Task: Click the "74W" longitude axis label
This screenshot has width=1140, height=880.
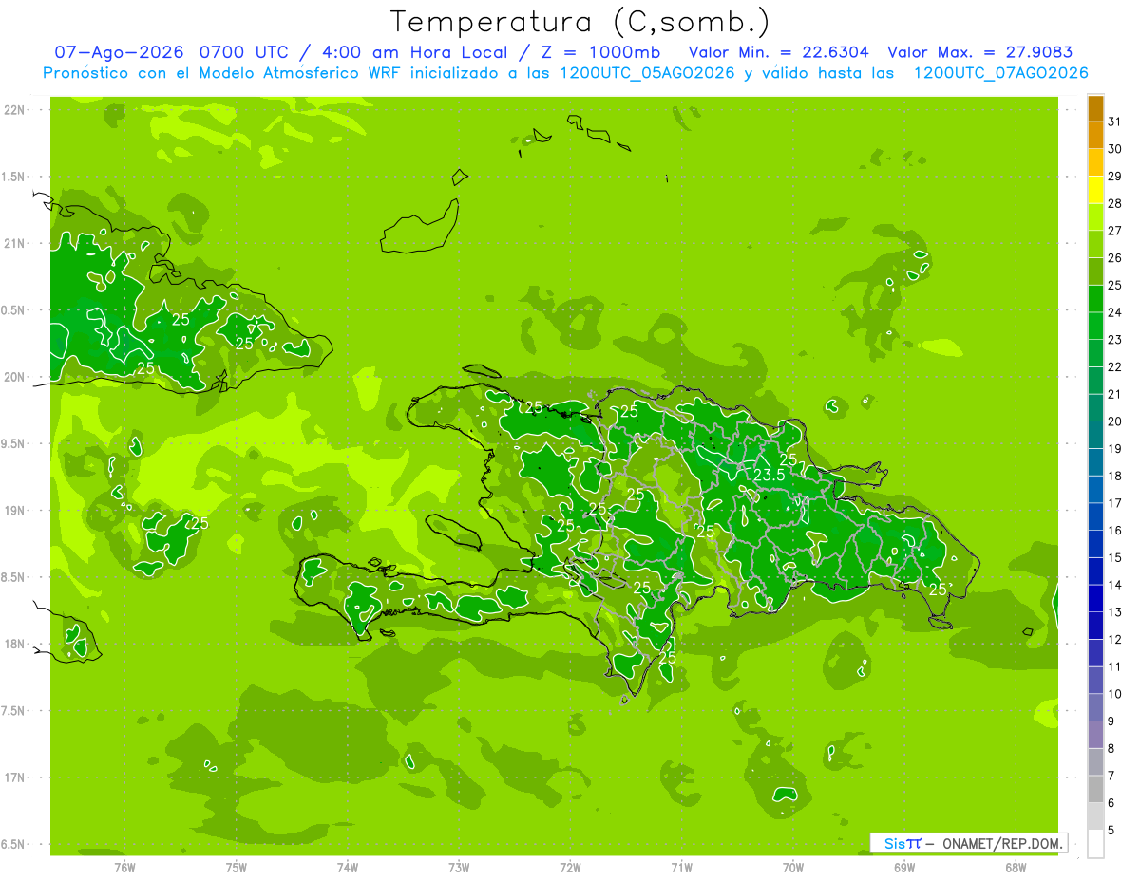Action: (x=347, y=867)
